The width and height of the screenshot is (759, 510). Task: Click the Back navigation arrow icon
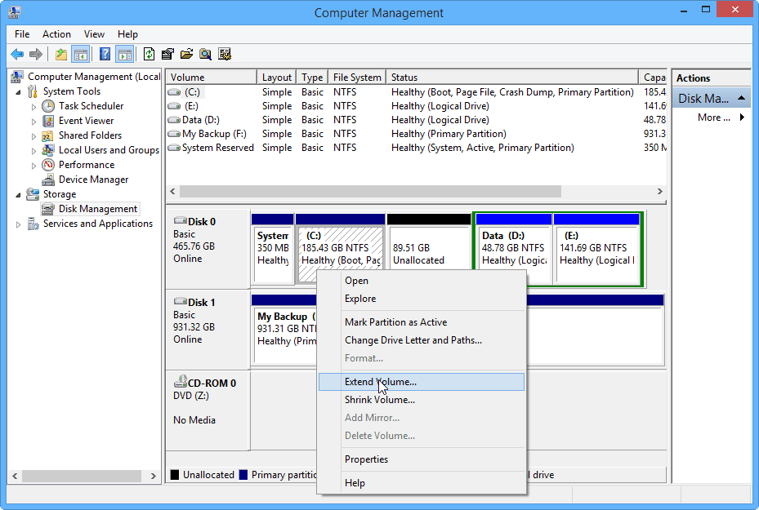pos(17,54)
